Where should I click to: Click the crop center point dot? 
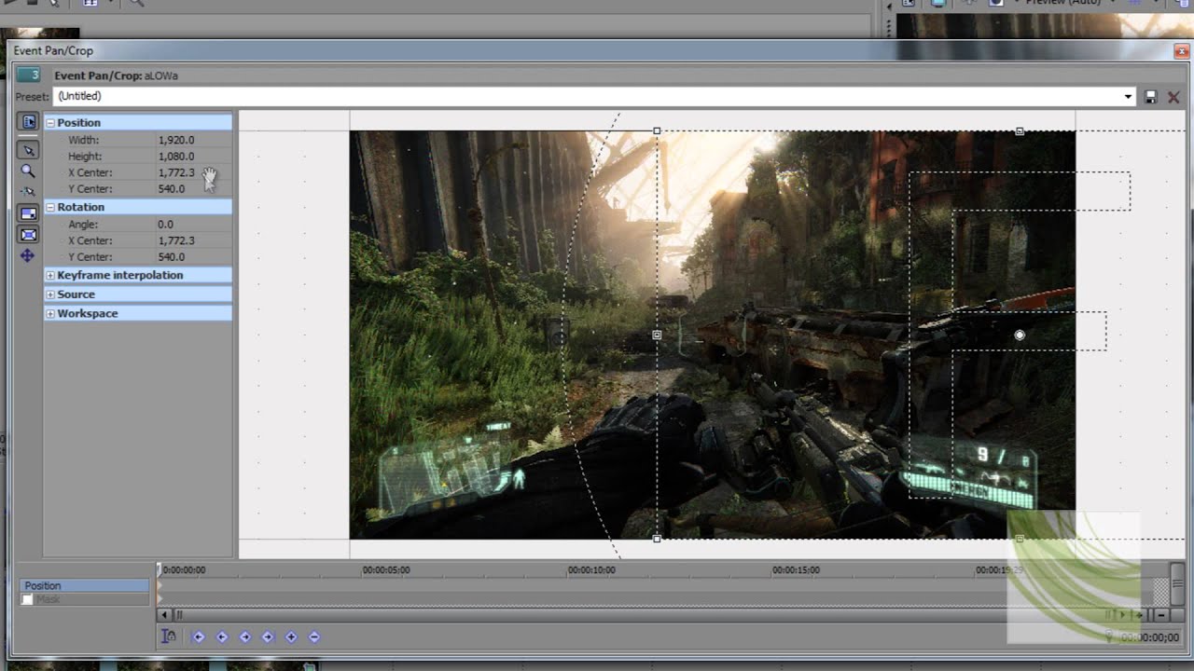(x=1020, y=335)
